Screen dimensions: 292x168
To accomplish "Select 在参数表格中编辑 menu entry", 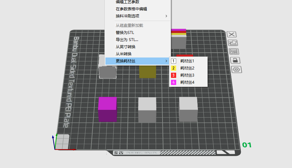I will click(x=131, y=9).
